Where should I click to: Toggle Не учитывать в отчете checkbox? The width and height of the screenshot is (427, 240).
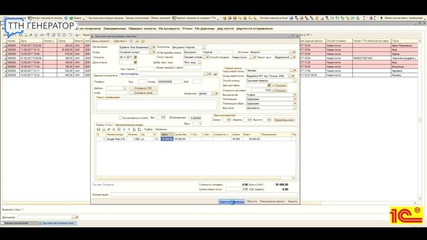tap(120, 118)
